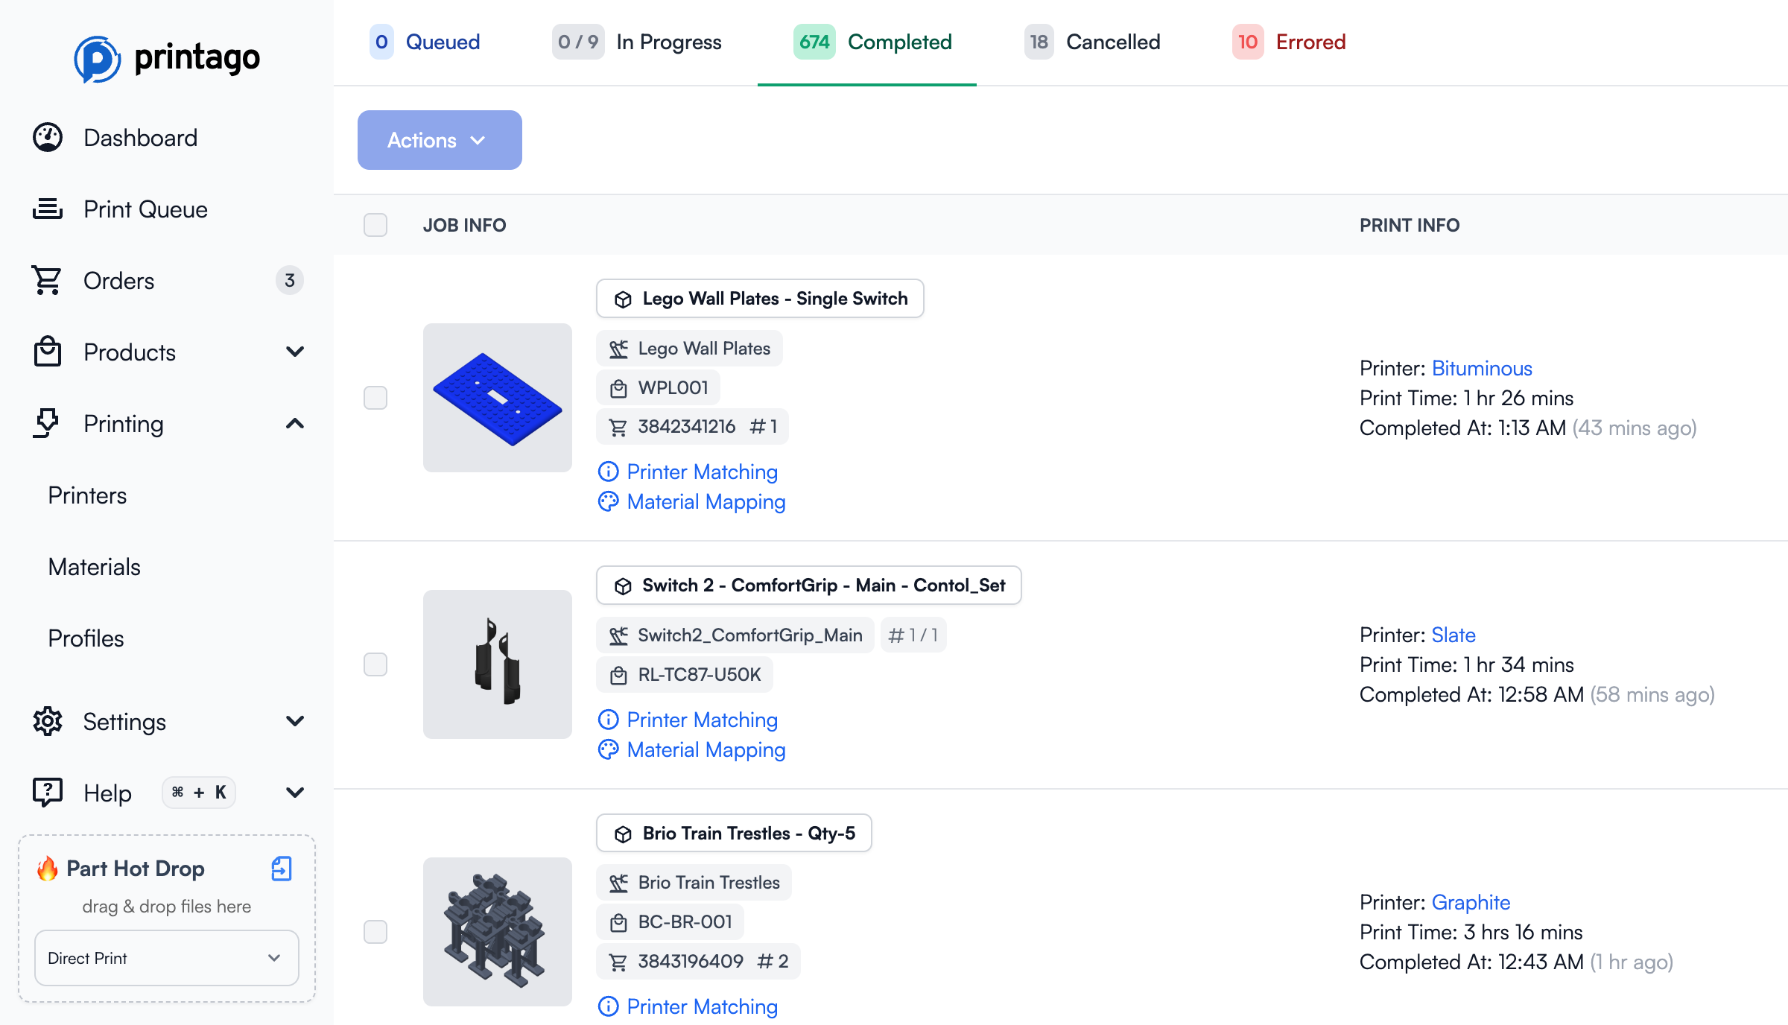Open Settings via the gear icon
This screenshot has width=1788, height=1025.
47,721
